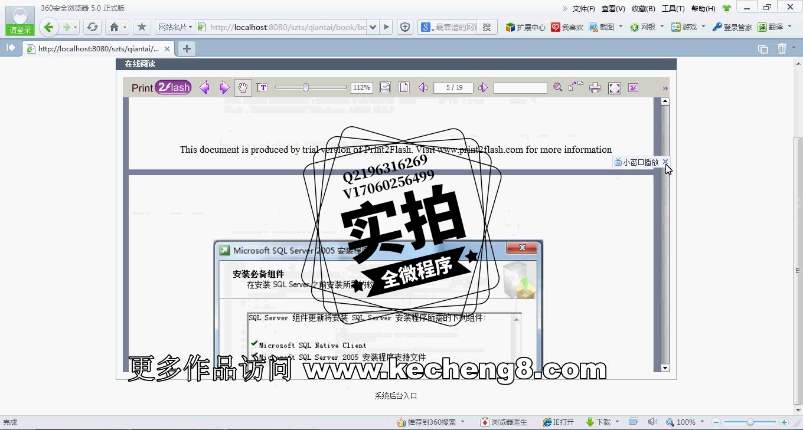The width and height of the screenshot is (803, 430).
Task: Click IE打开 in status bar
Action: pyautogui.click(x=558, y=422)
